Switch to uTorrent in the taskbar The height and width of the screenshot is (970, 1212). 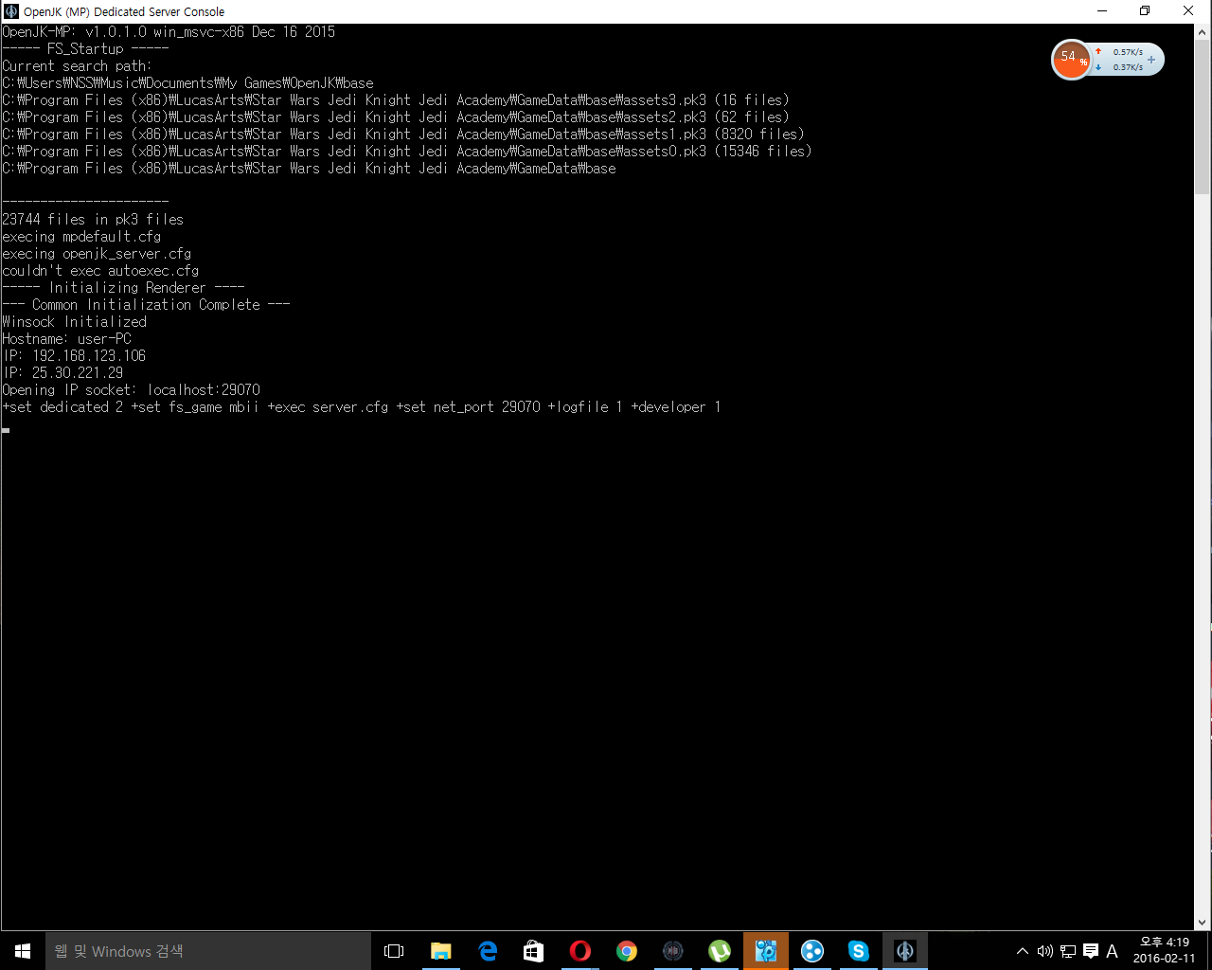720,951
